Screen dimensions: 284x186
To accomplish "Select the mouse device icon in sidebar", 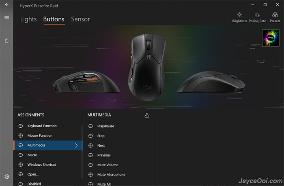I will 6,41.
